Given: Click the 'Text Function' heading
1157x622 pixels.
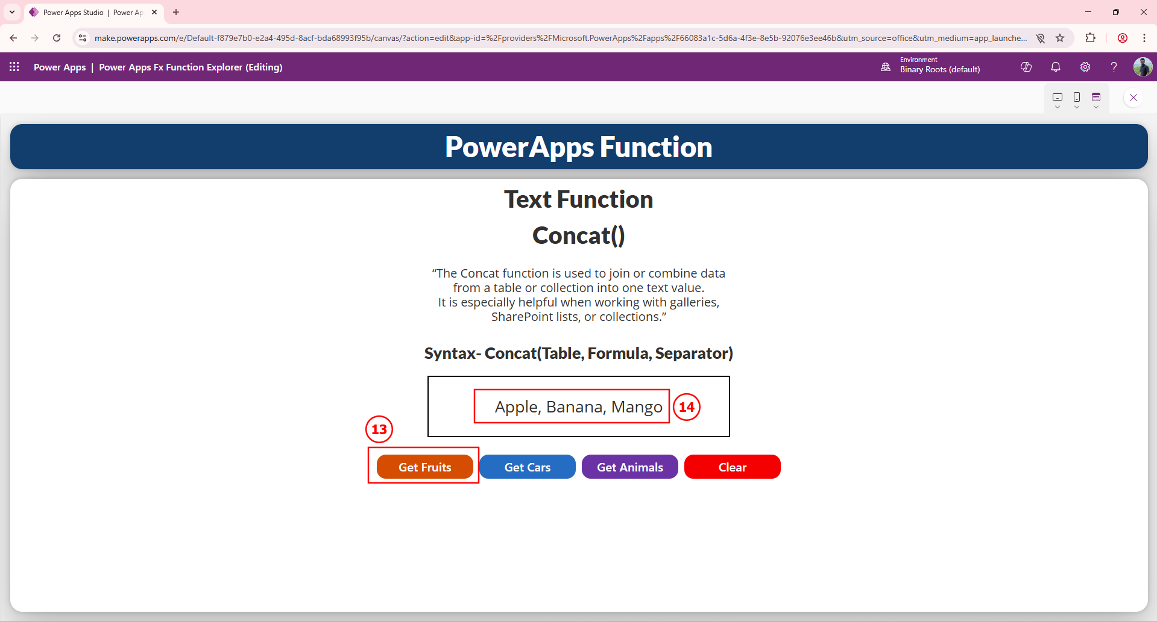Looking at the screenshot, I should point(579,199).
